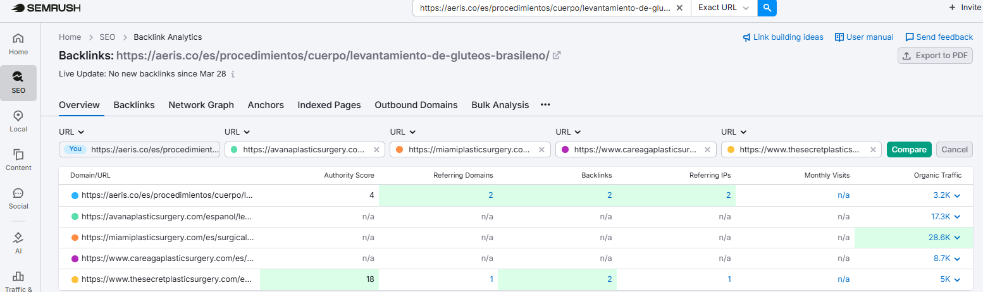Select the SEO sidebar icon

click(18, 83)
